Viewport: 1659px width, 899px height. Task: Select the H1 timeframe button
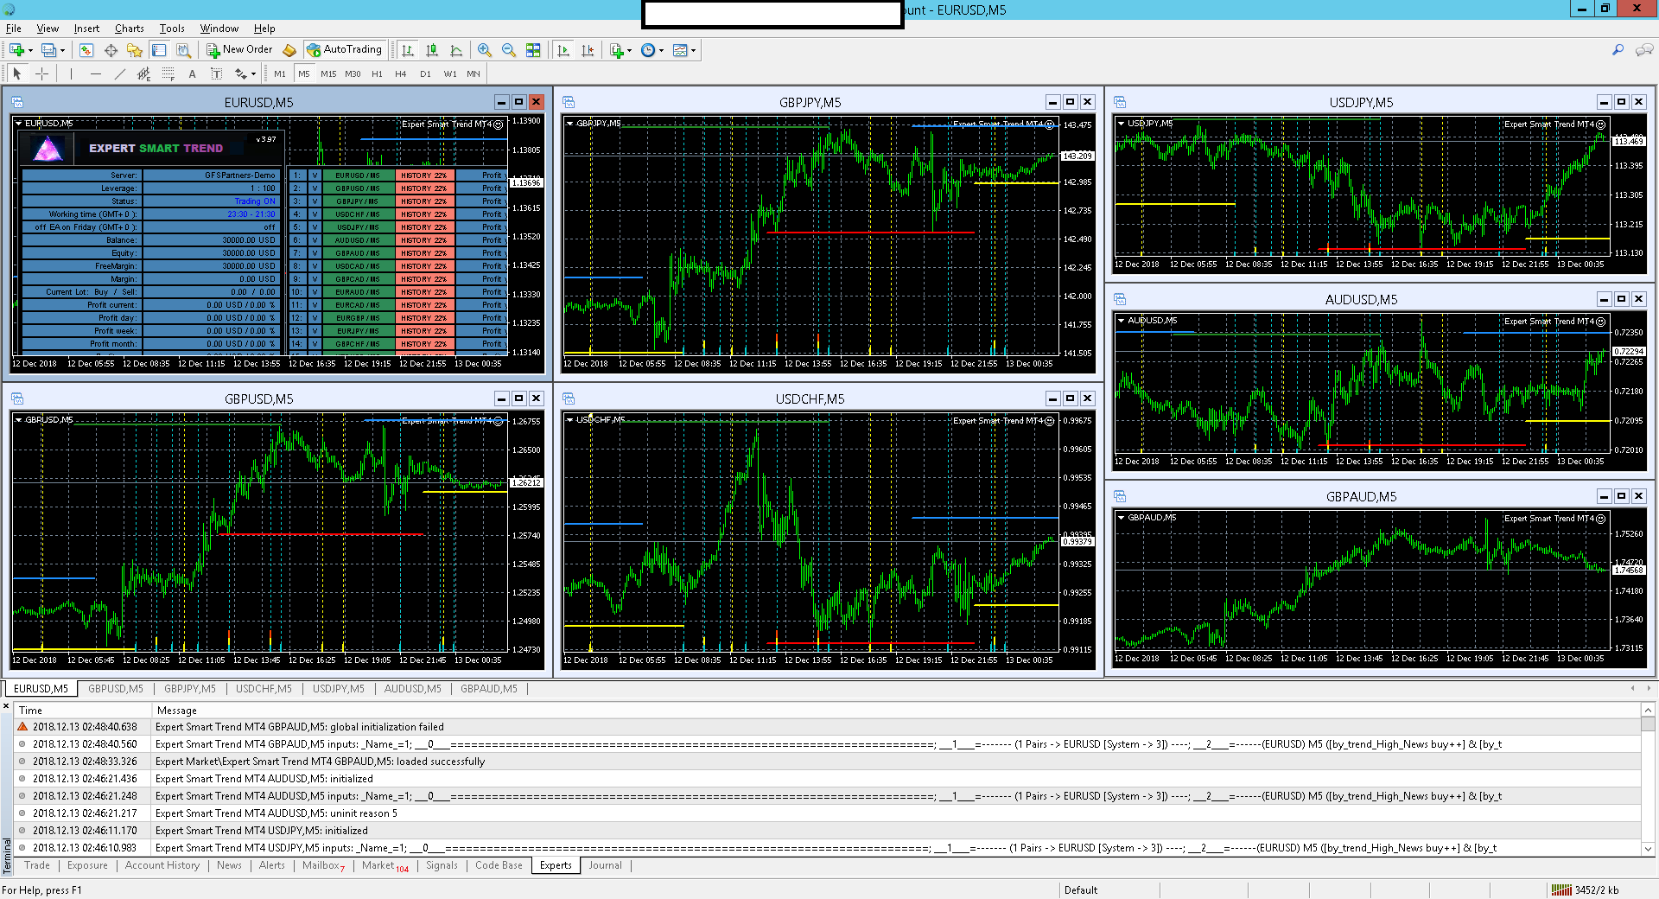[x=377, y=74]
